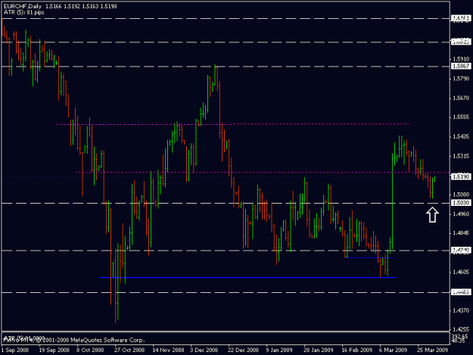This screenshot has width=473, height=355.
Task: Select the 1.5670 price axis label
Action: pos(461,98)
